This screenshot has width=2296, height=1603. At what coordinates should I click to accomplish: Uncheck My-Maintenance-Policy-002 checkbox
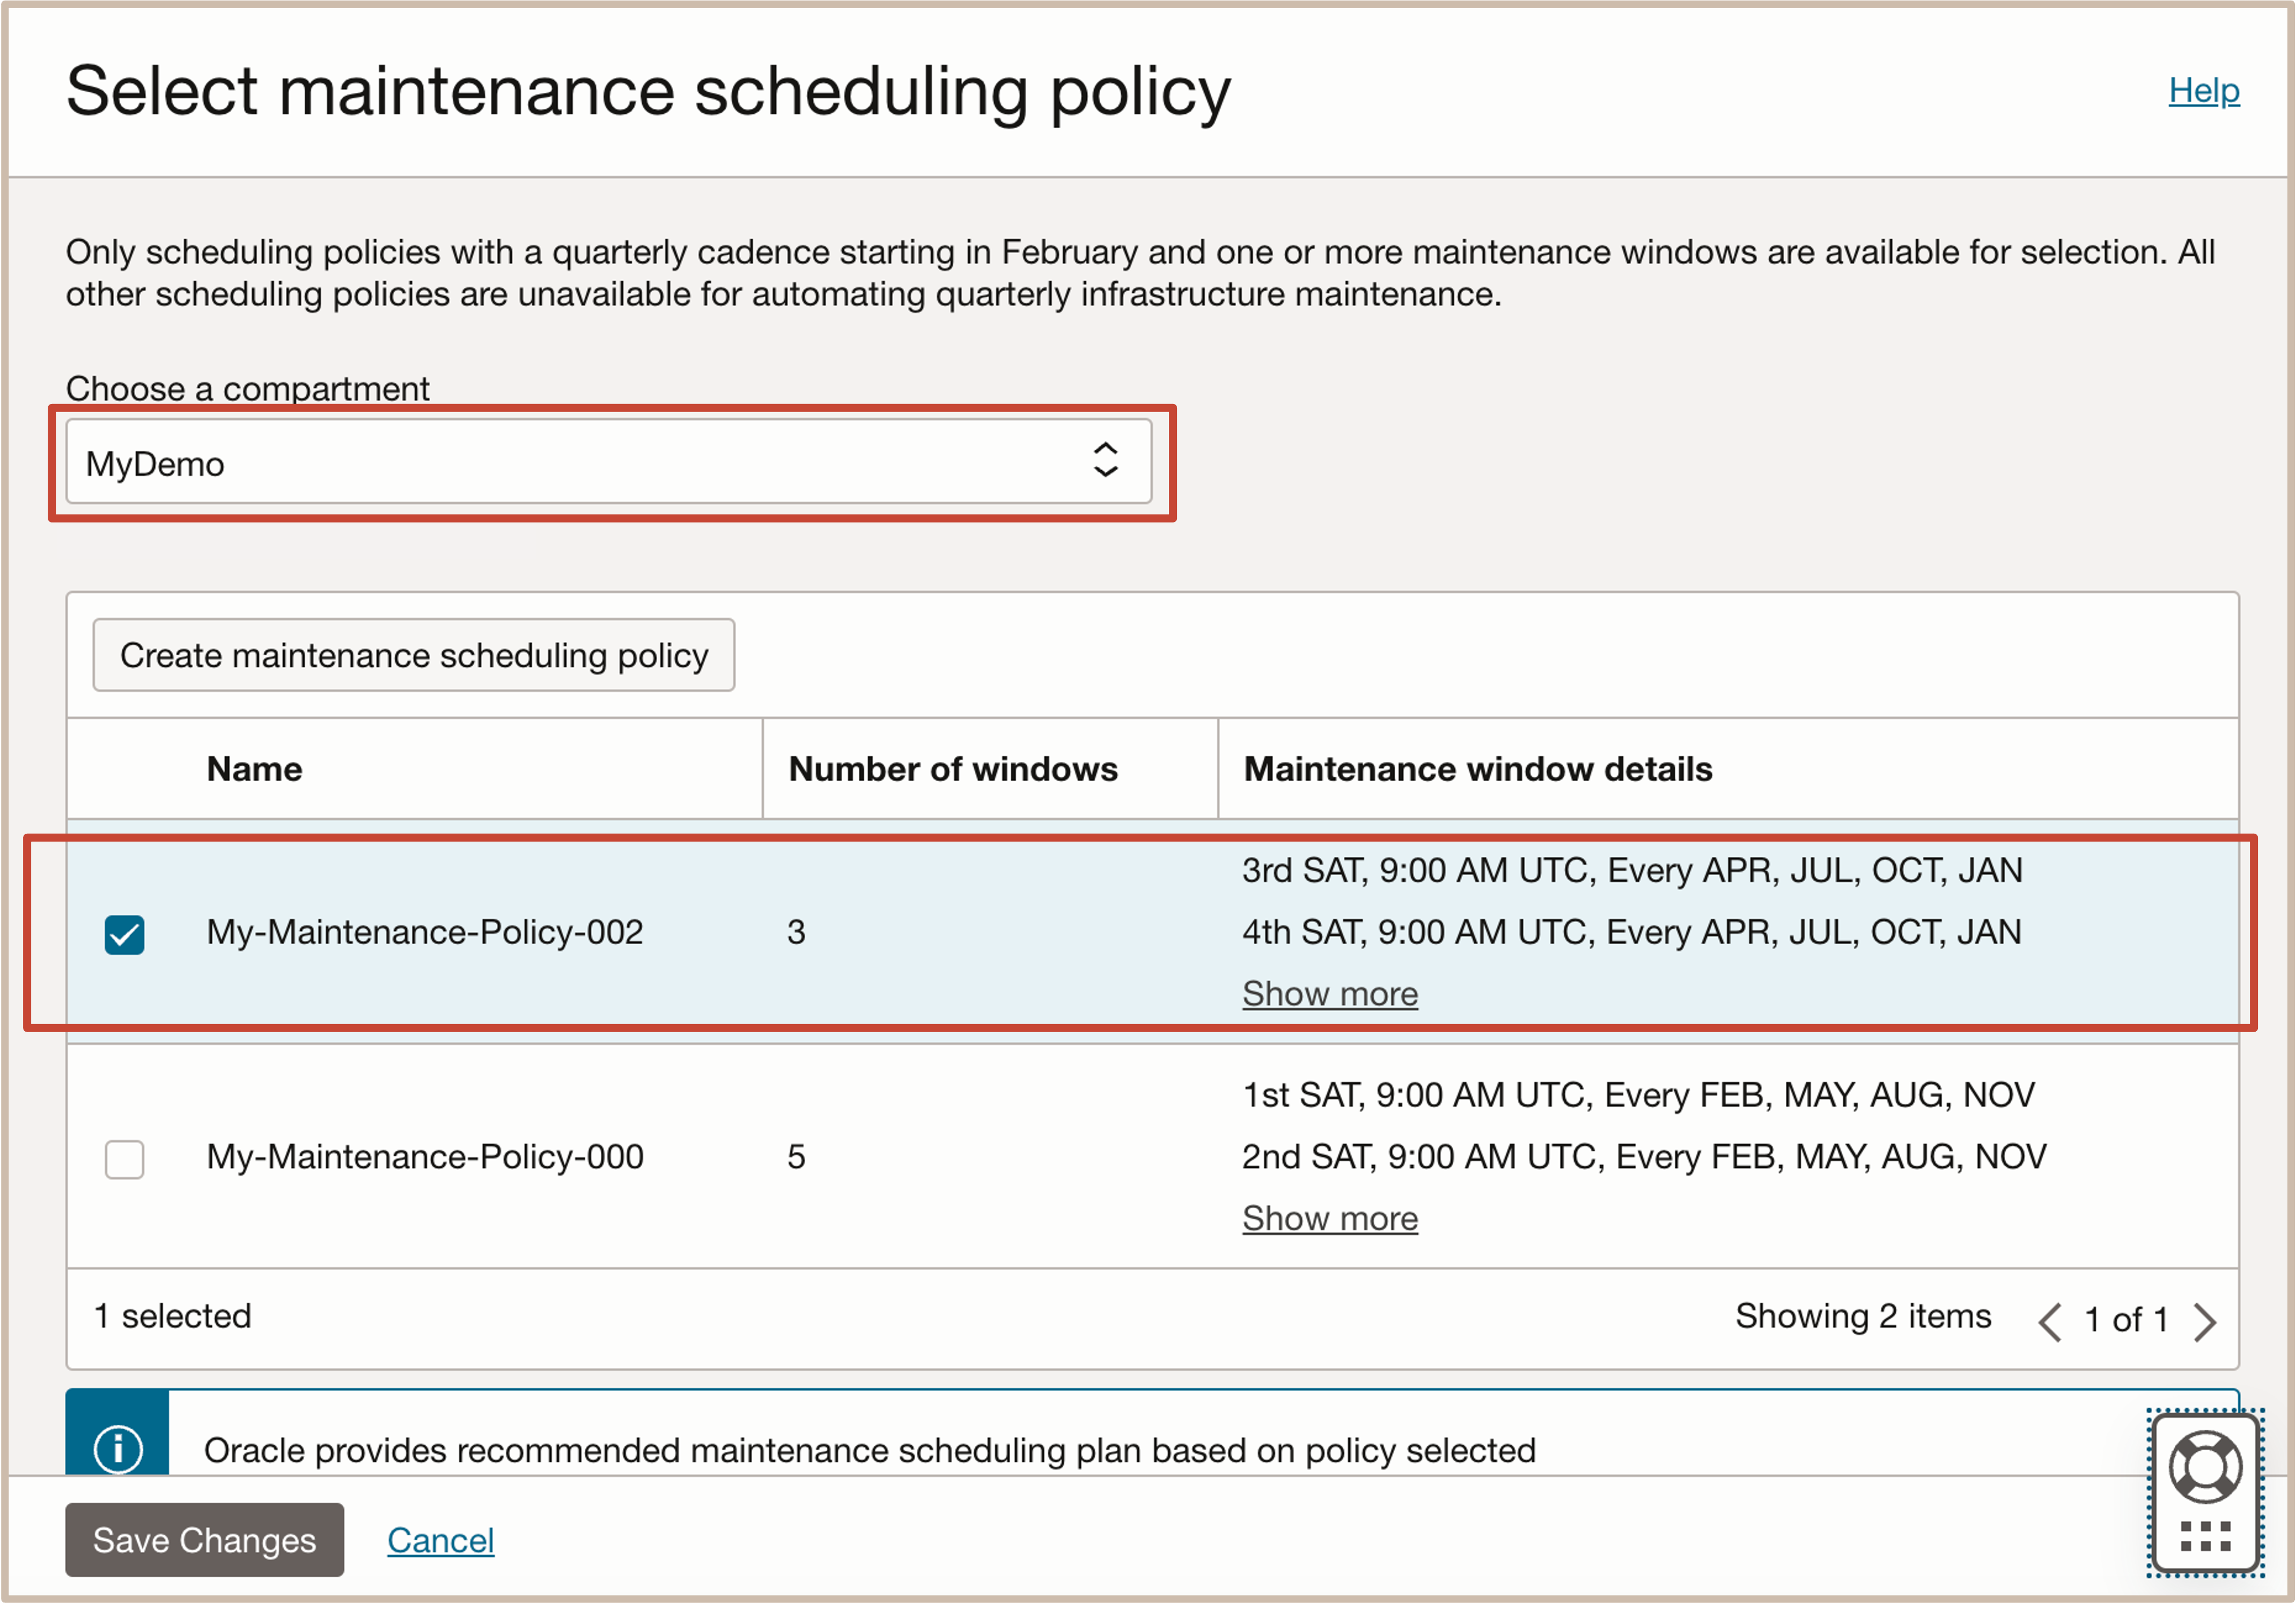pyautogui.click(x=125, y=935)
